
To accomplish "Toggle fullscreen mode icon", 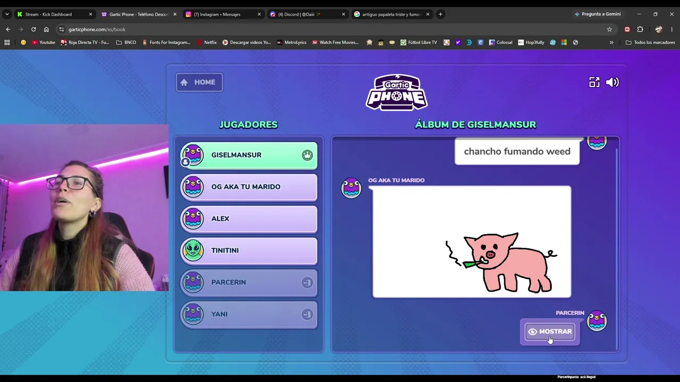I will pos(594,82).
